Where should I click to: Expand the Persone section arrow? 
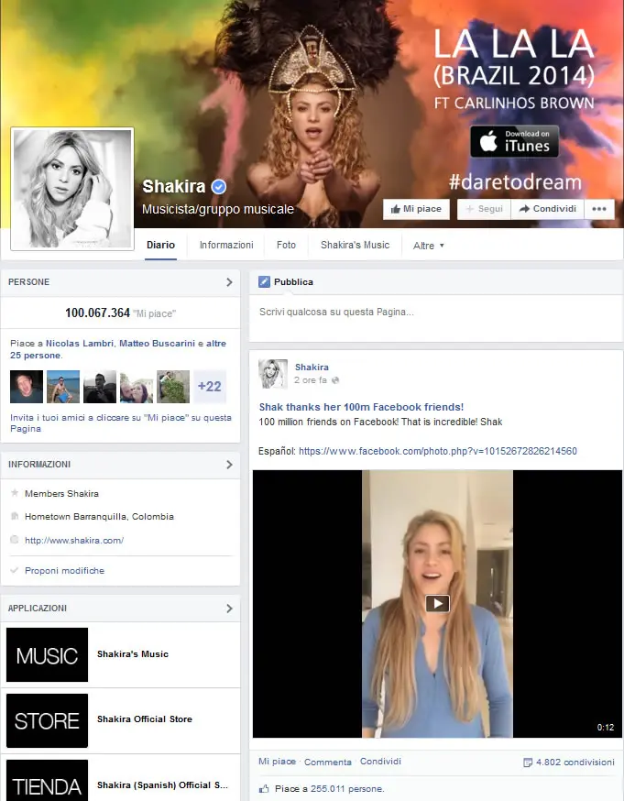(229, 282)
